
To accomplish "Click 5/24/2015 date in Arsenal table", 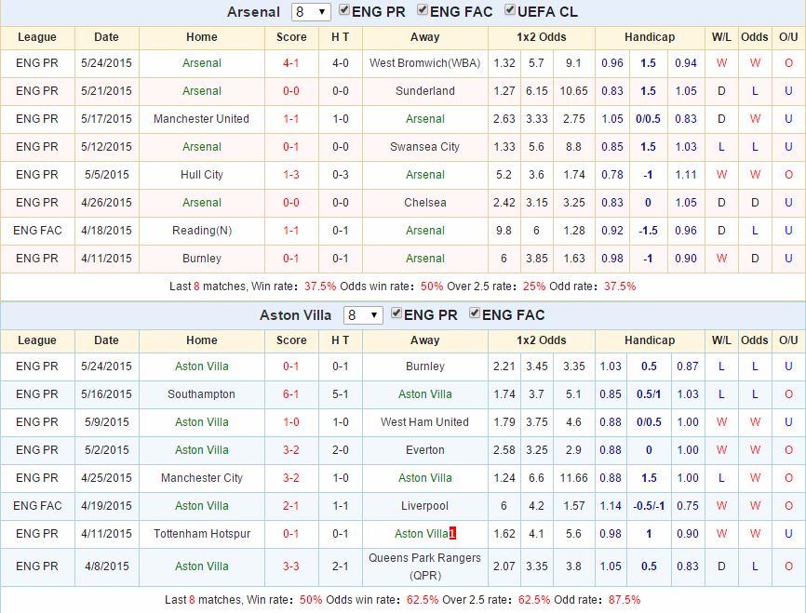I will coord(106,63).
